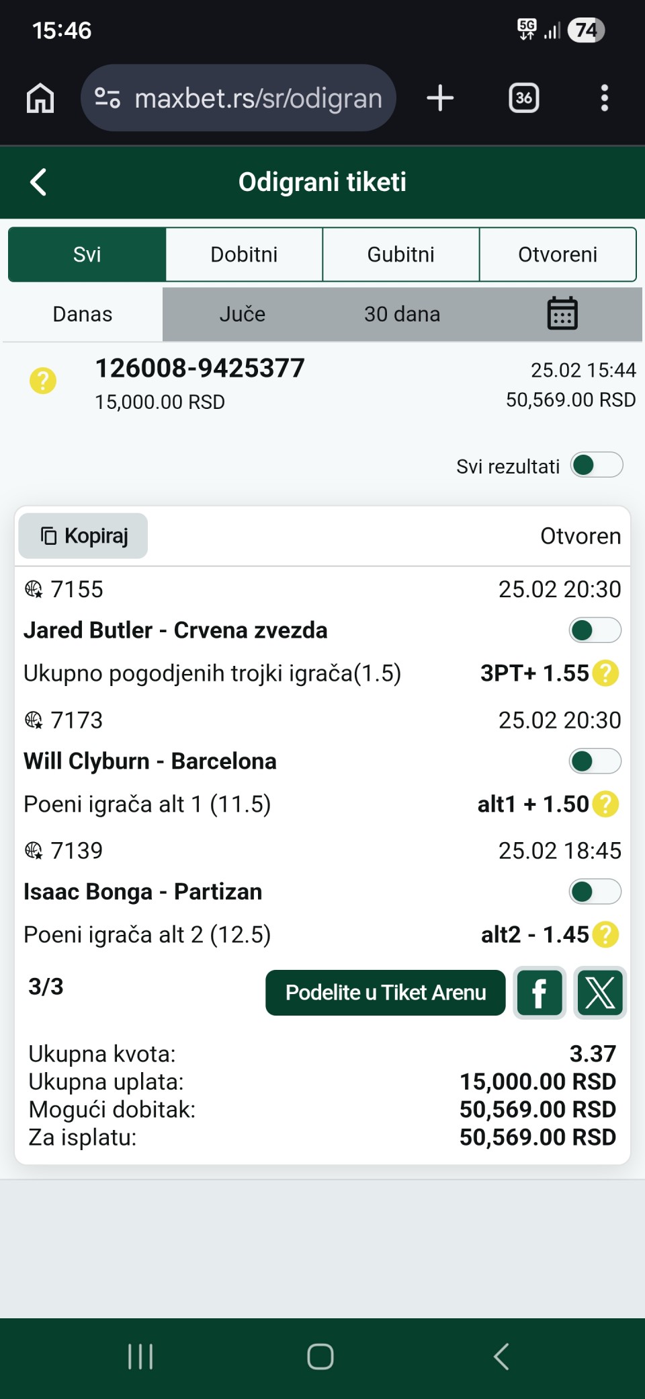Open the tab switcher showing 36 tabs
645x1399 pixels.
pyautogui.click(x=524, y=98)
